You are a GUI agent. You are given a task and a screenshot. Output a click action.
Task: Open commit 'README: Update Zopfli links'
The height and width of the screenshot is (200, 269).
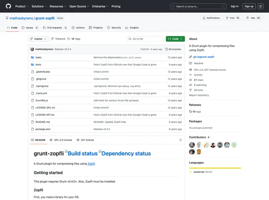pyautogui.click(x=110, y=122)
